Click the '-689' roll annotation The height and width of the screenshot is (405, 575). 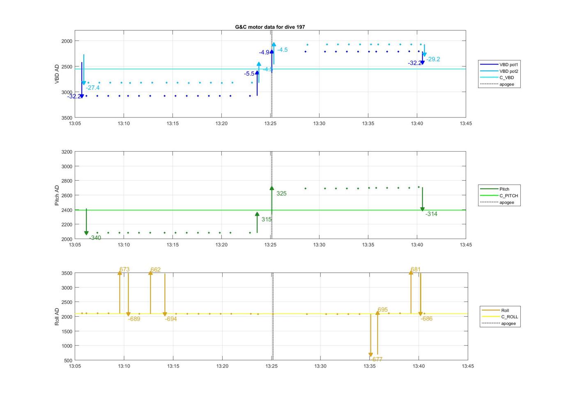134,319
